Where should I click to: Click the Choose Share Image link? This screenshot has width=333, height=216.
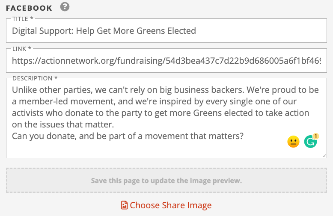tap(166, 205)
